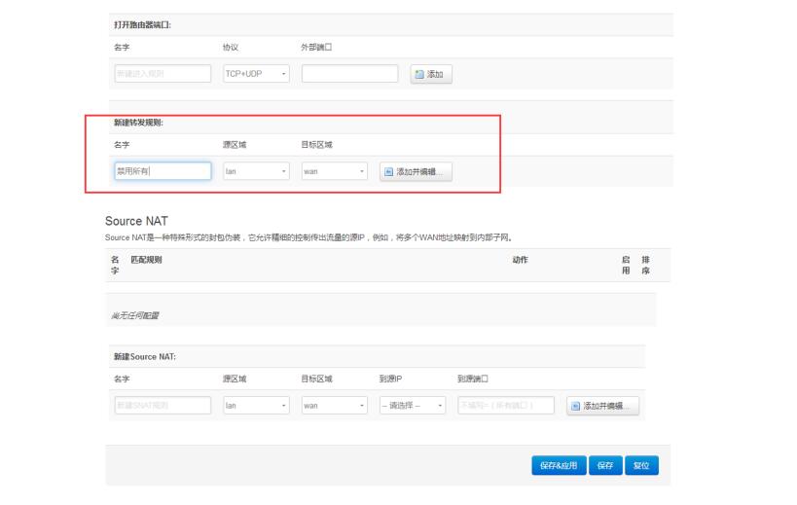Focus the 新建进入规则 name field
The height and width of the screenshot is (505, 797).
pyautogui.click(x=163, y=74)
